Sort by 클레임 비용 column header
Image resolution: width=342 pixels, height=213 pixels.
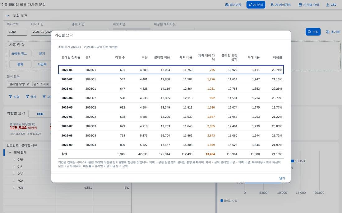pyautogui.click(x=162, y=57)
